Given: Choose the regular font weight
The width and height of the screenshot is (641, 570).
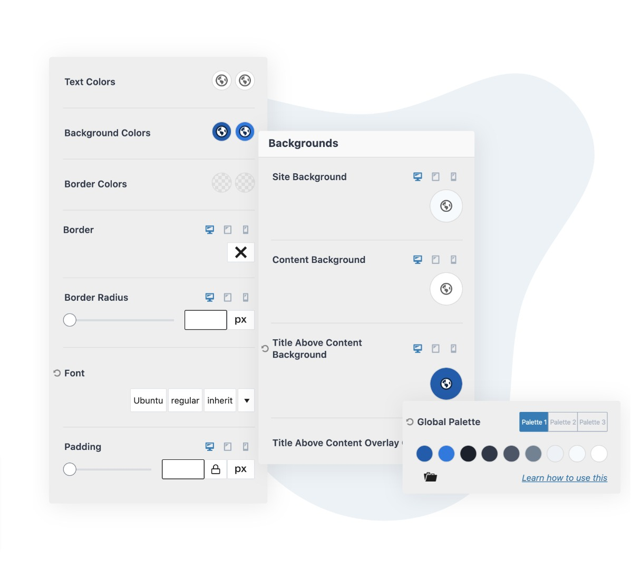Looking at the screenshot, I should (x=185, y=400).
